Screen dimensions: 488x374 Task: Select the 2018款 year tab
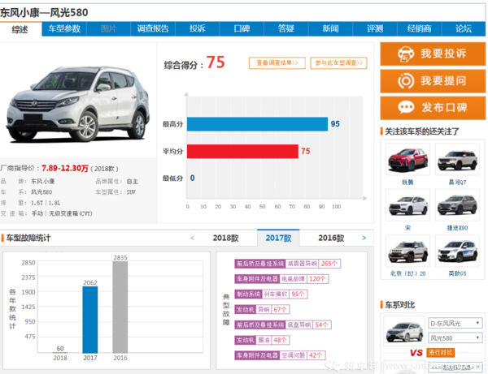click(x=225, y=239)
